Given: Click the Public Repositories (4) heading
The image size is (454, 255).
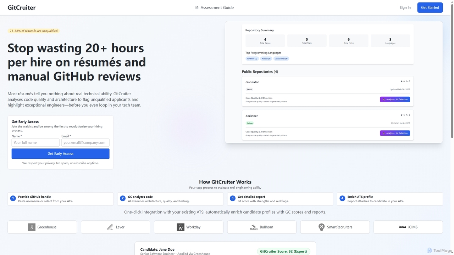Looking at the screenshot, I should tap(260, 72).
